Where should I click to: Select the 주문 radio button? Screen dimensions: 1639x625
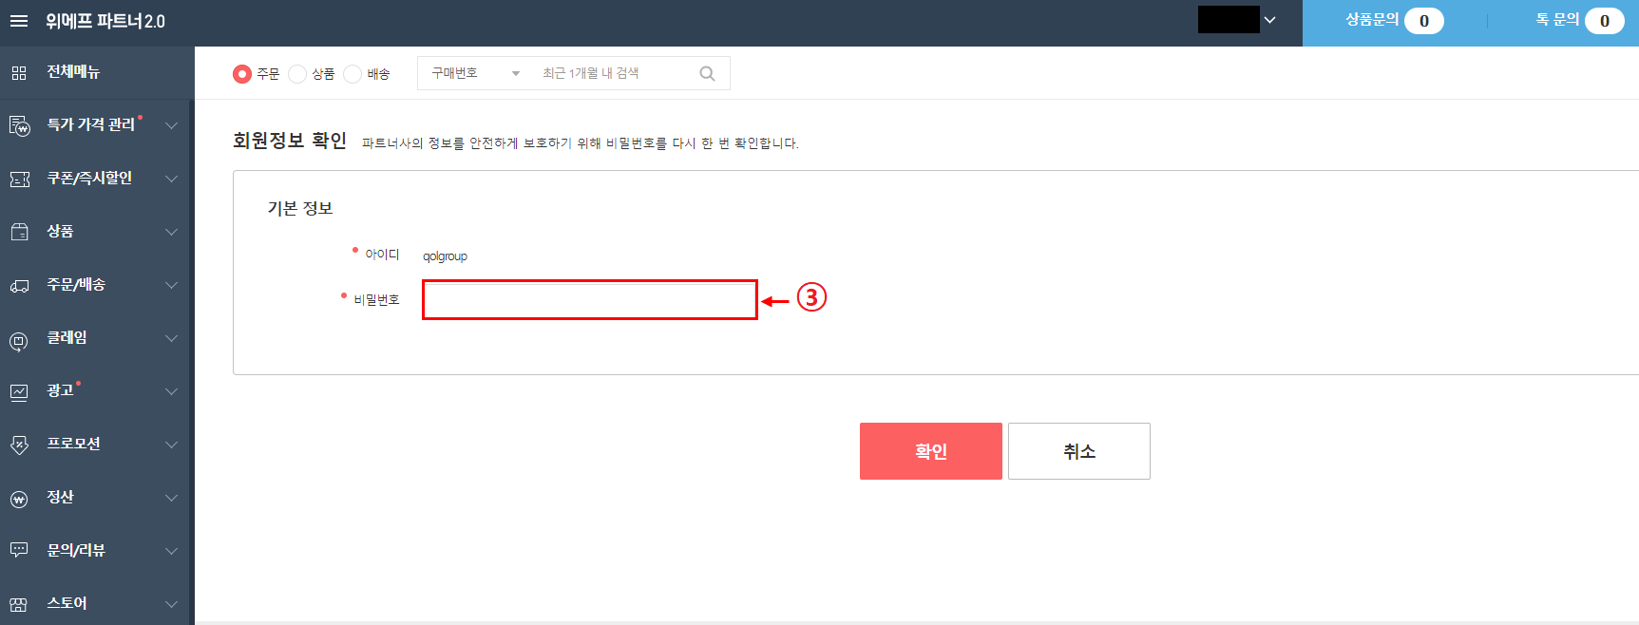(242, 74)
